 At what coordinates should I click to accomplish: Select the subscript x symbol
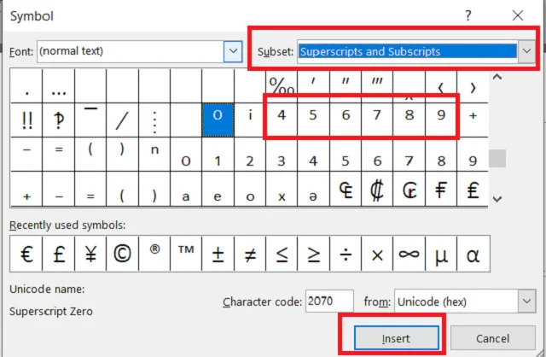[282, 189]
